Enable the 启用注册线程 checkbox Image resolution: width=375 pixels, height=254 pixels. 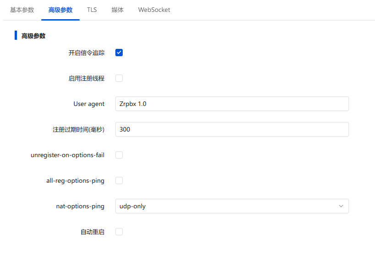119,78
